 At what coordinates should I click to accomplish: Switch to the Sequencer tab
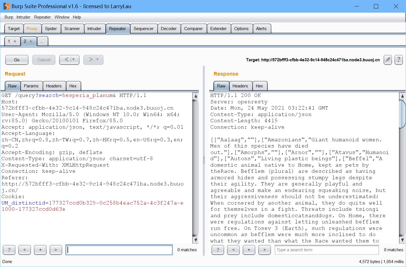pyautogui.click(x=143, y=29)
